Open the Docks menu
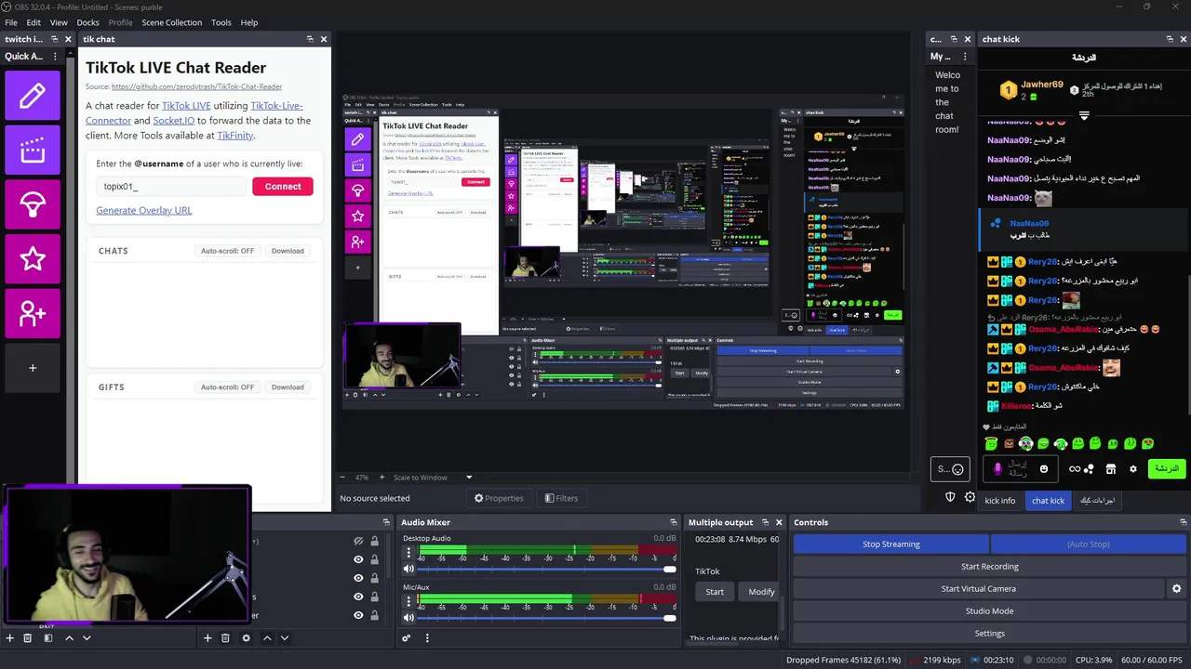This screenshot has height=669, width=1191. coord(87,22)
